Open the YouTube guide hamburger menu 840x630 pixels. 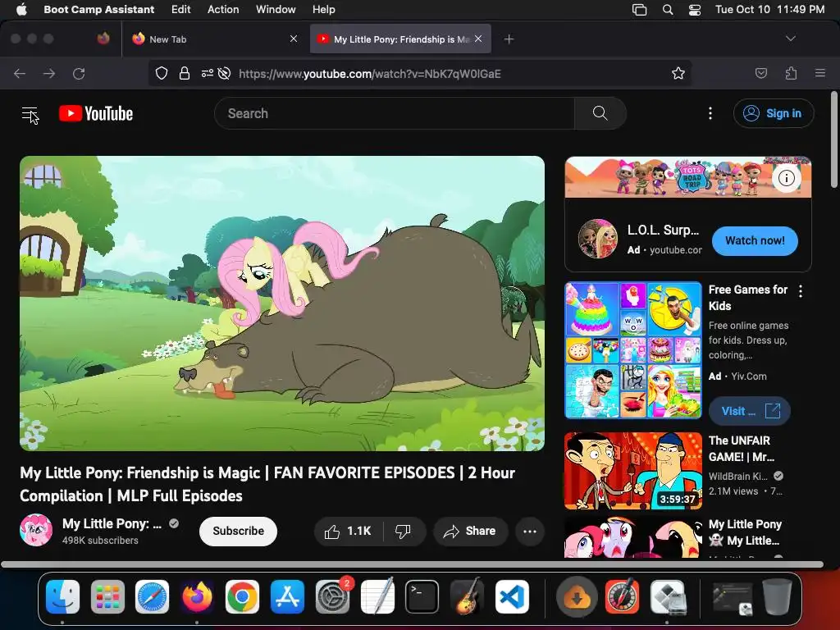point(30,113)
